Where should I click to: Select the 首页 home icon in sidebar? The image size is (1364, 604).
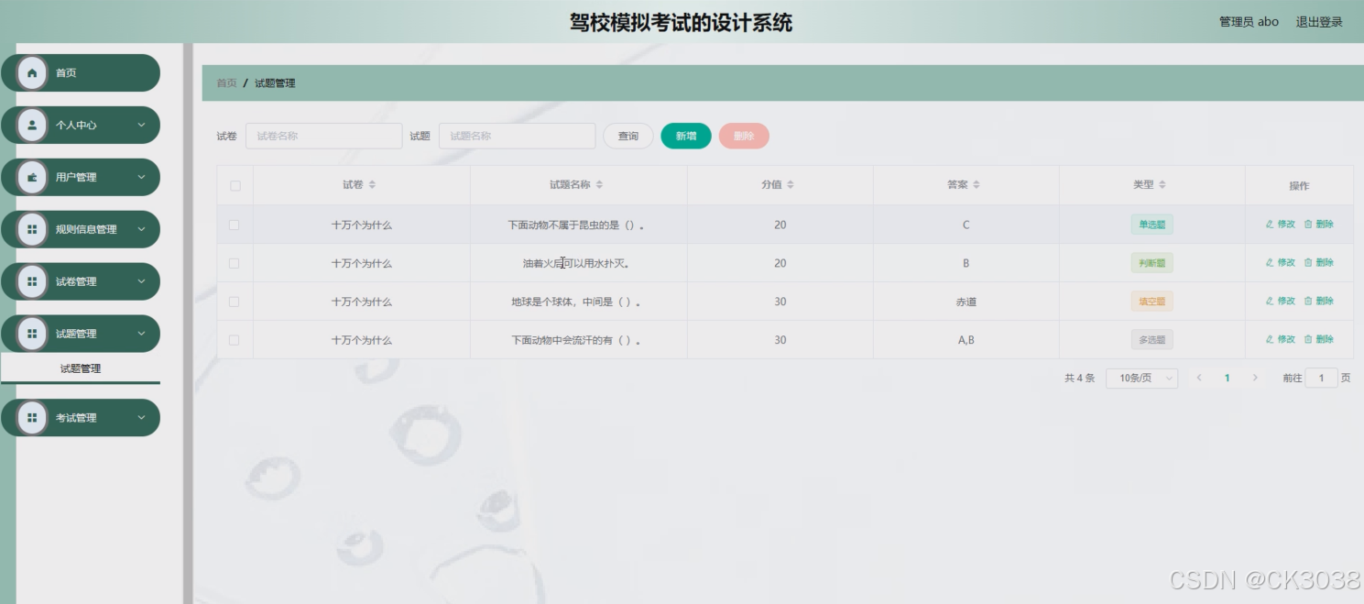[33, 72]
